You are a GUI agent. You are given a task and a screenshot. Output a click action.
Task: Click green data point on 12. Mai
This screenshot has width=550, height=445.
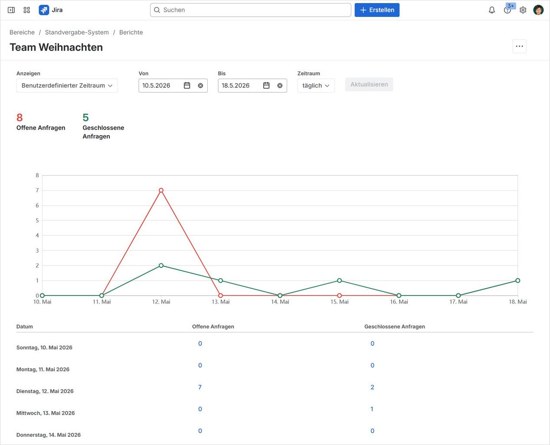click(x=161, y=266)
